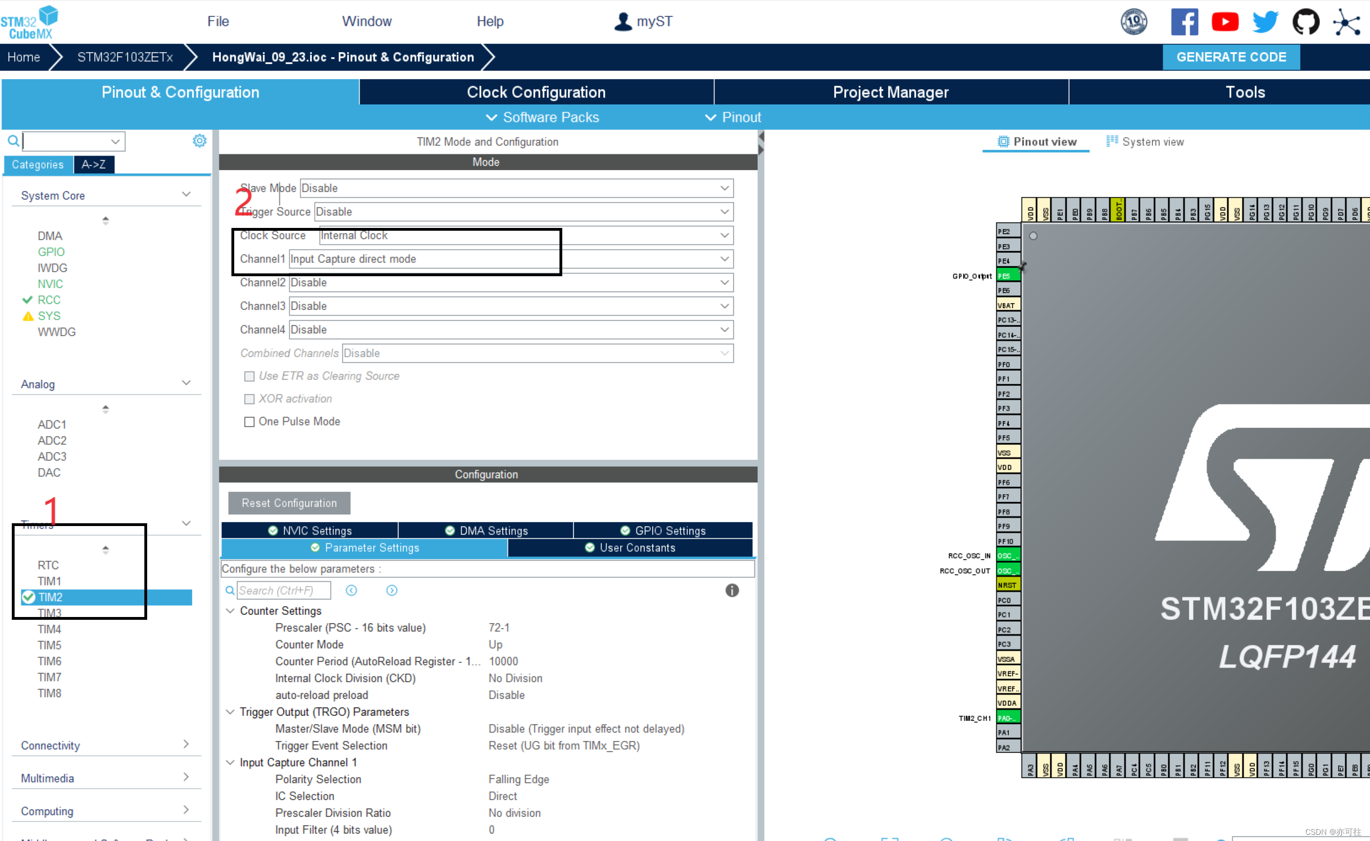Open the Channel3 dropdown
Image resolution: width=1370 pixels, height=841 pixels.
(x=511, y=306)
